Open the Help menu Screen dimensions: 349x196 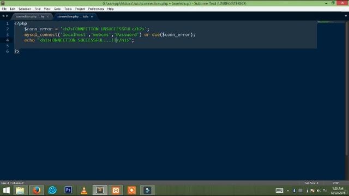pos(110,9)
